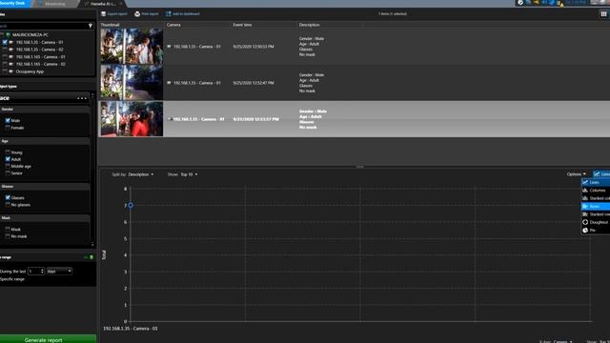Sort by Description column header
This screenshot has width=610, height=343.
[309, 25]
